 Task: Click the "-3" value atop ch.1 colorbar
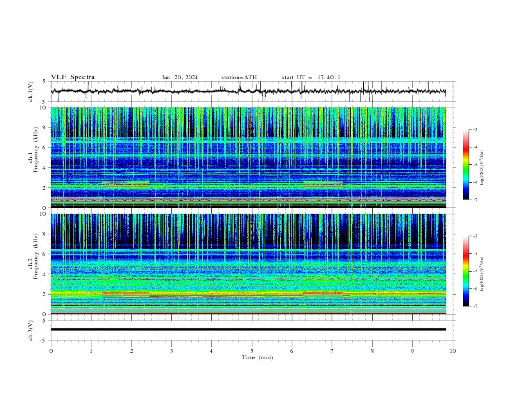(475, 129)
